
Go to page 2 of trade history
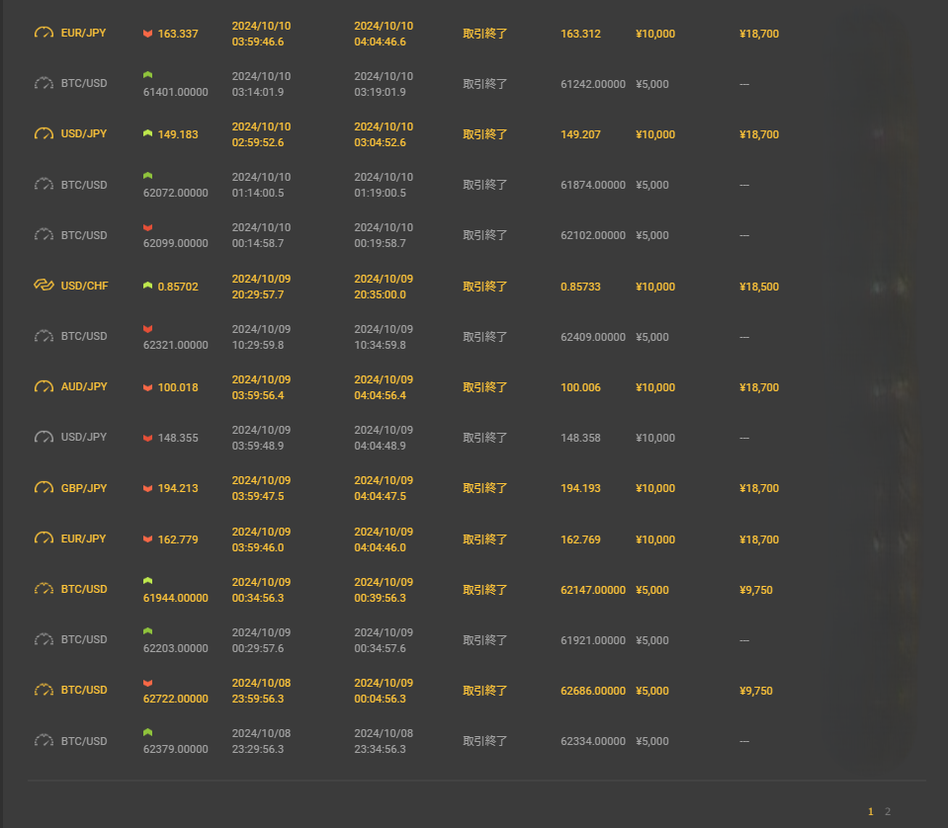pyautogui.click(x=888, y=811)
